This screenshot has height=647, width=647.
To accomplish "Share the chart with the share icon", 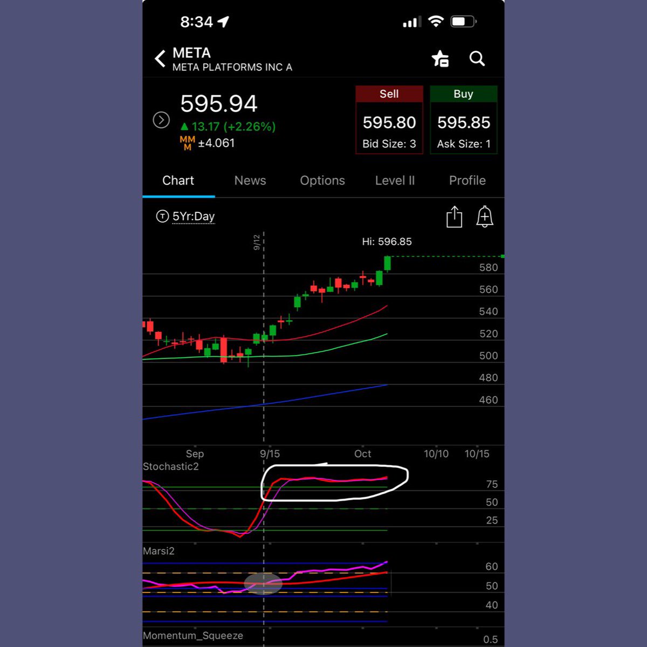I will (455, 217).
